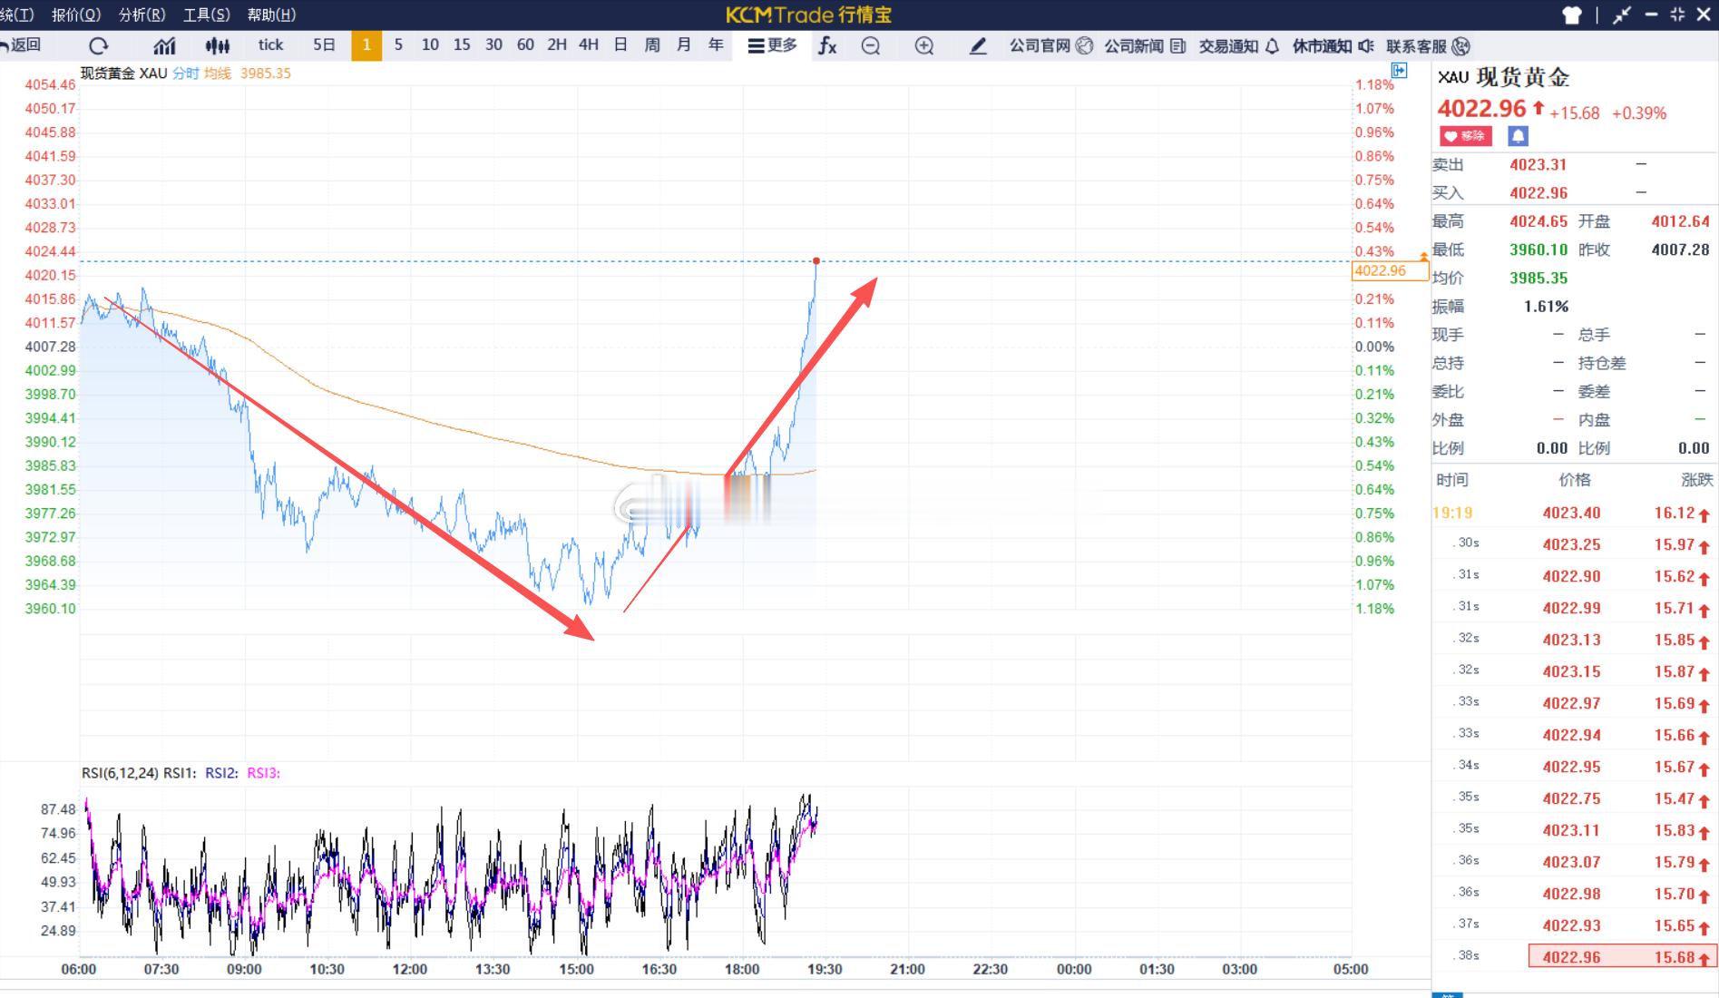Click the 时间 column header
This screenshot has width=1719, height=998.
click(1451, 480)
